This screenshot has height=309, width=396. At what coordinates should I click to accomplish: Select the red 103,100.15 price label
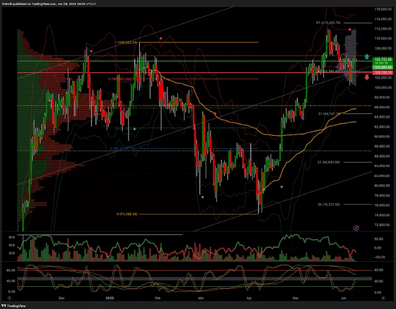coord(383,73)
